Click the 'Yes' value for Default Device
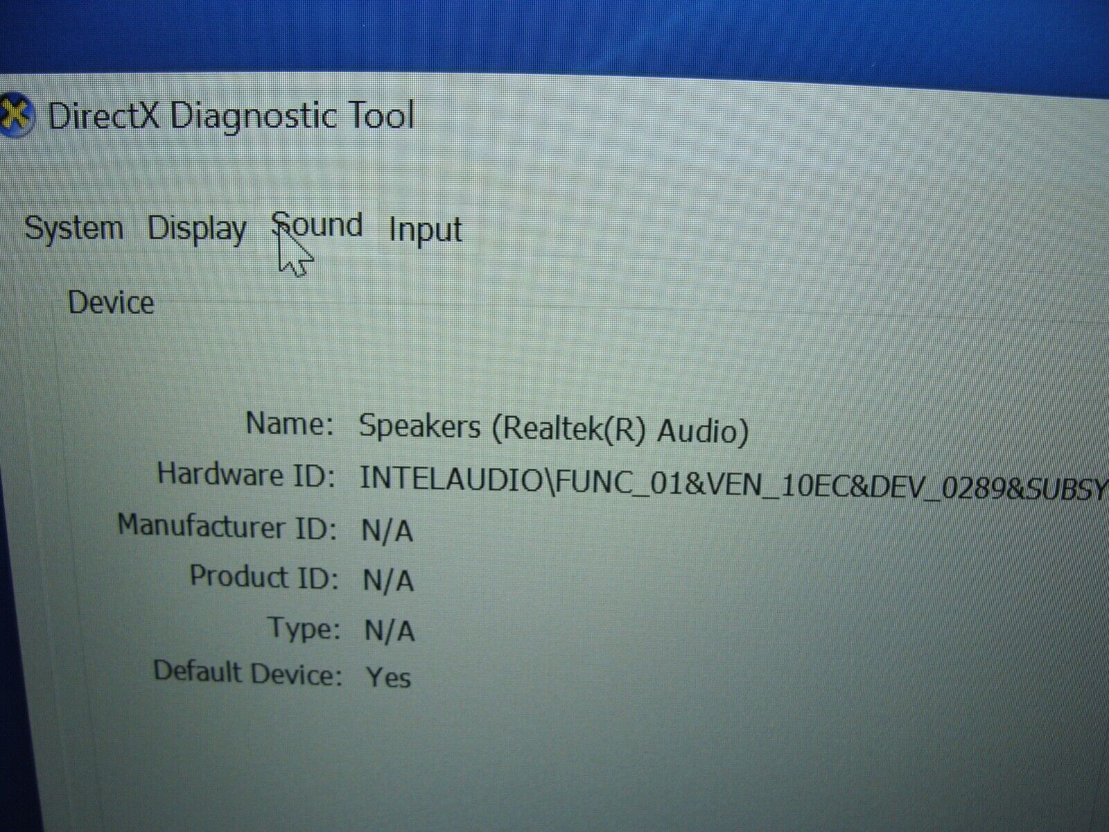The image size is (1109, 832). (x=389, y=677)
